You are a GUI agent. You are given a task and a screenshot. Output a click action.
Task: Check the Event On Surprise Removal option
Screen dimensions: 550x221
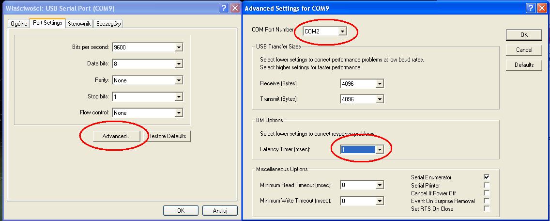tap(487, 201)
